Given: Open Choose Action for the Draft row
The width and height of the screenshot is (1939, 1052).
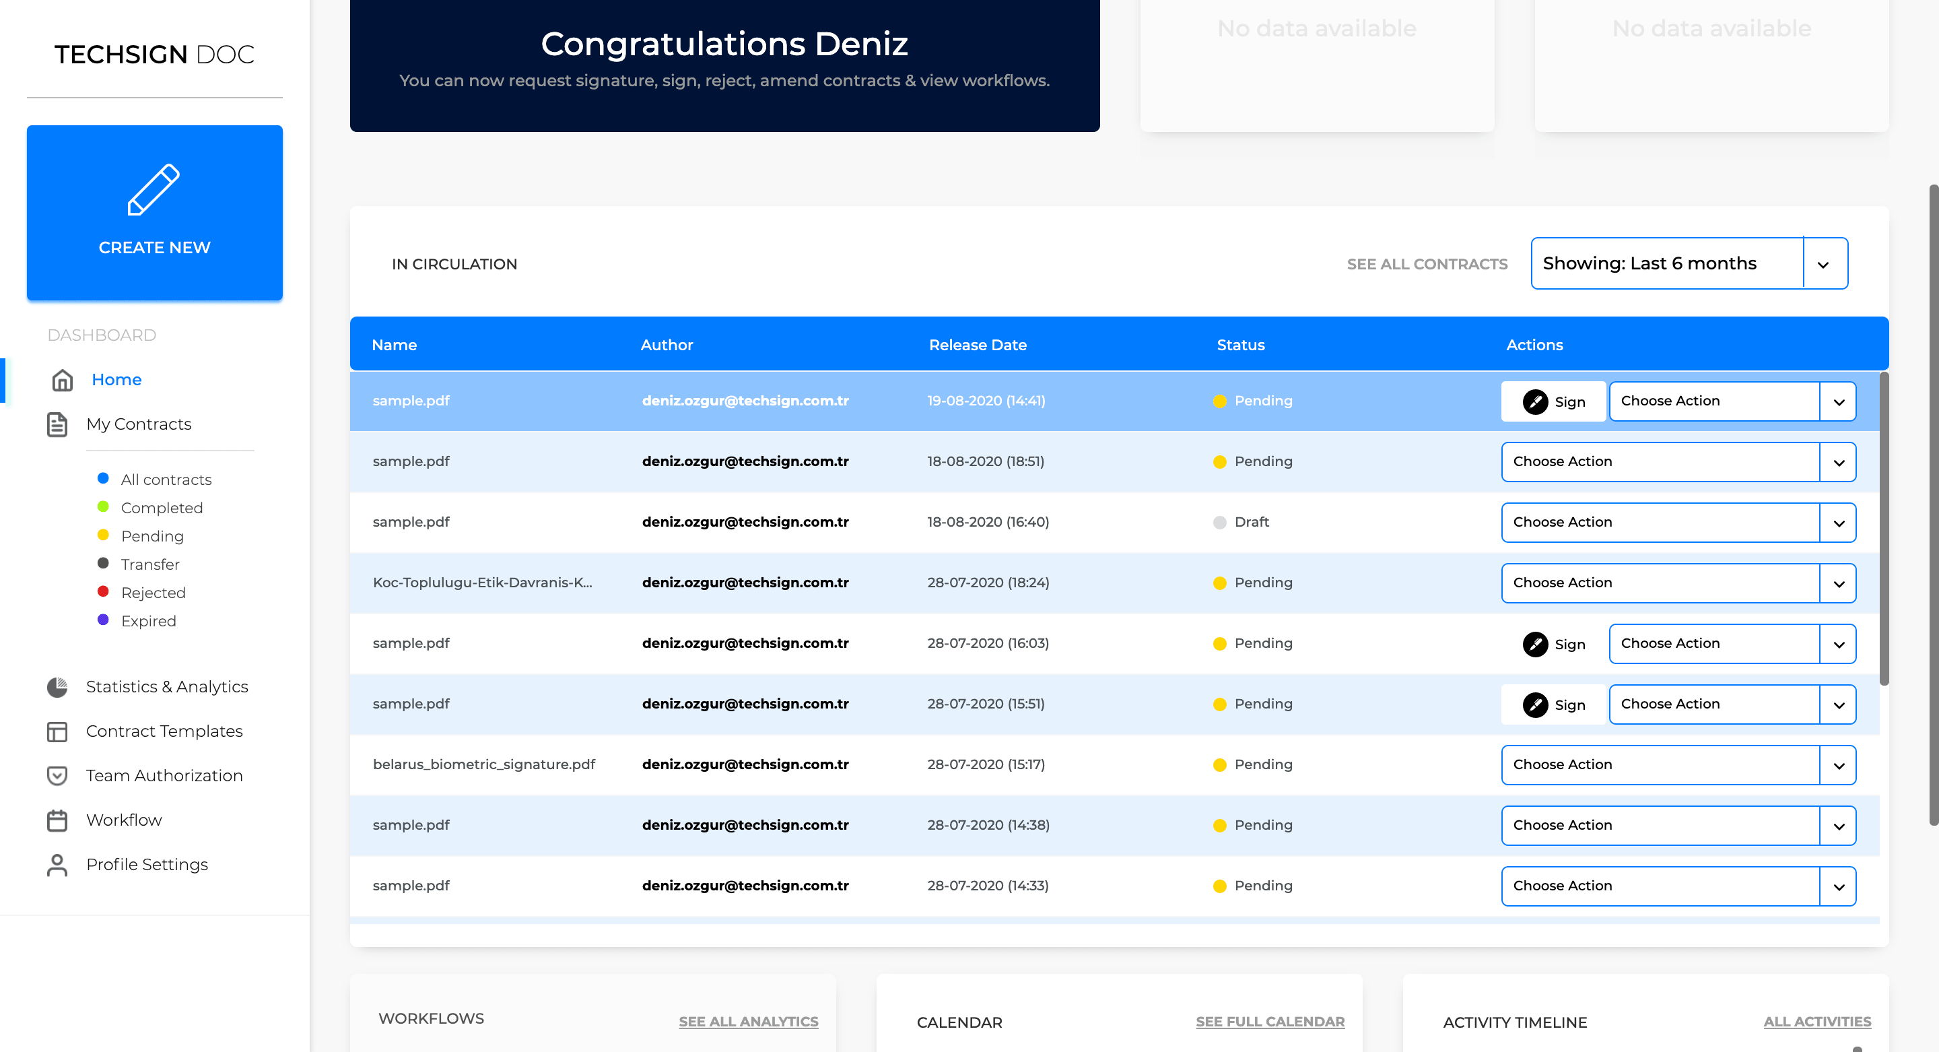Looking at the screenshot, I should click(x=1678, y=523).
